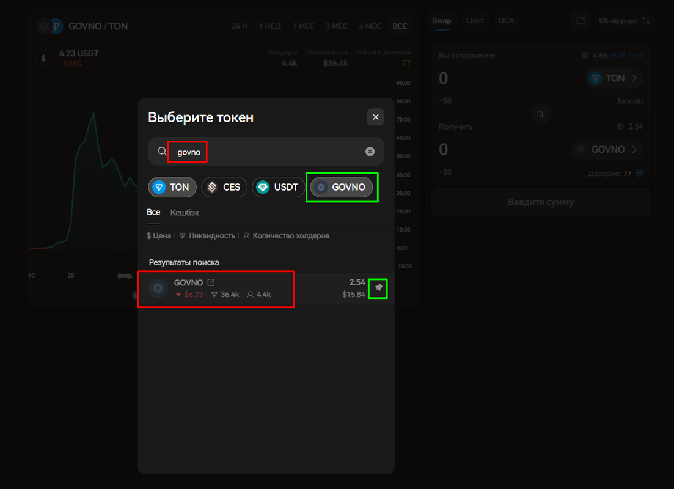Pick the TON quick token chip

(172, 187)
